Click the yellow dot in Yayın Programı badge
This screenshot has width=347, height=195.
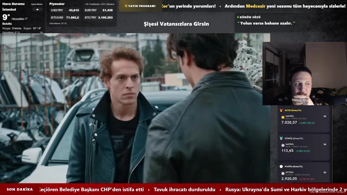(126, 6)
